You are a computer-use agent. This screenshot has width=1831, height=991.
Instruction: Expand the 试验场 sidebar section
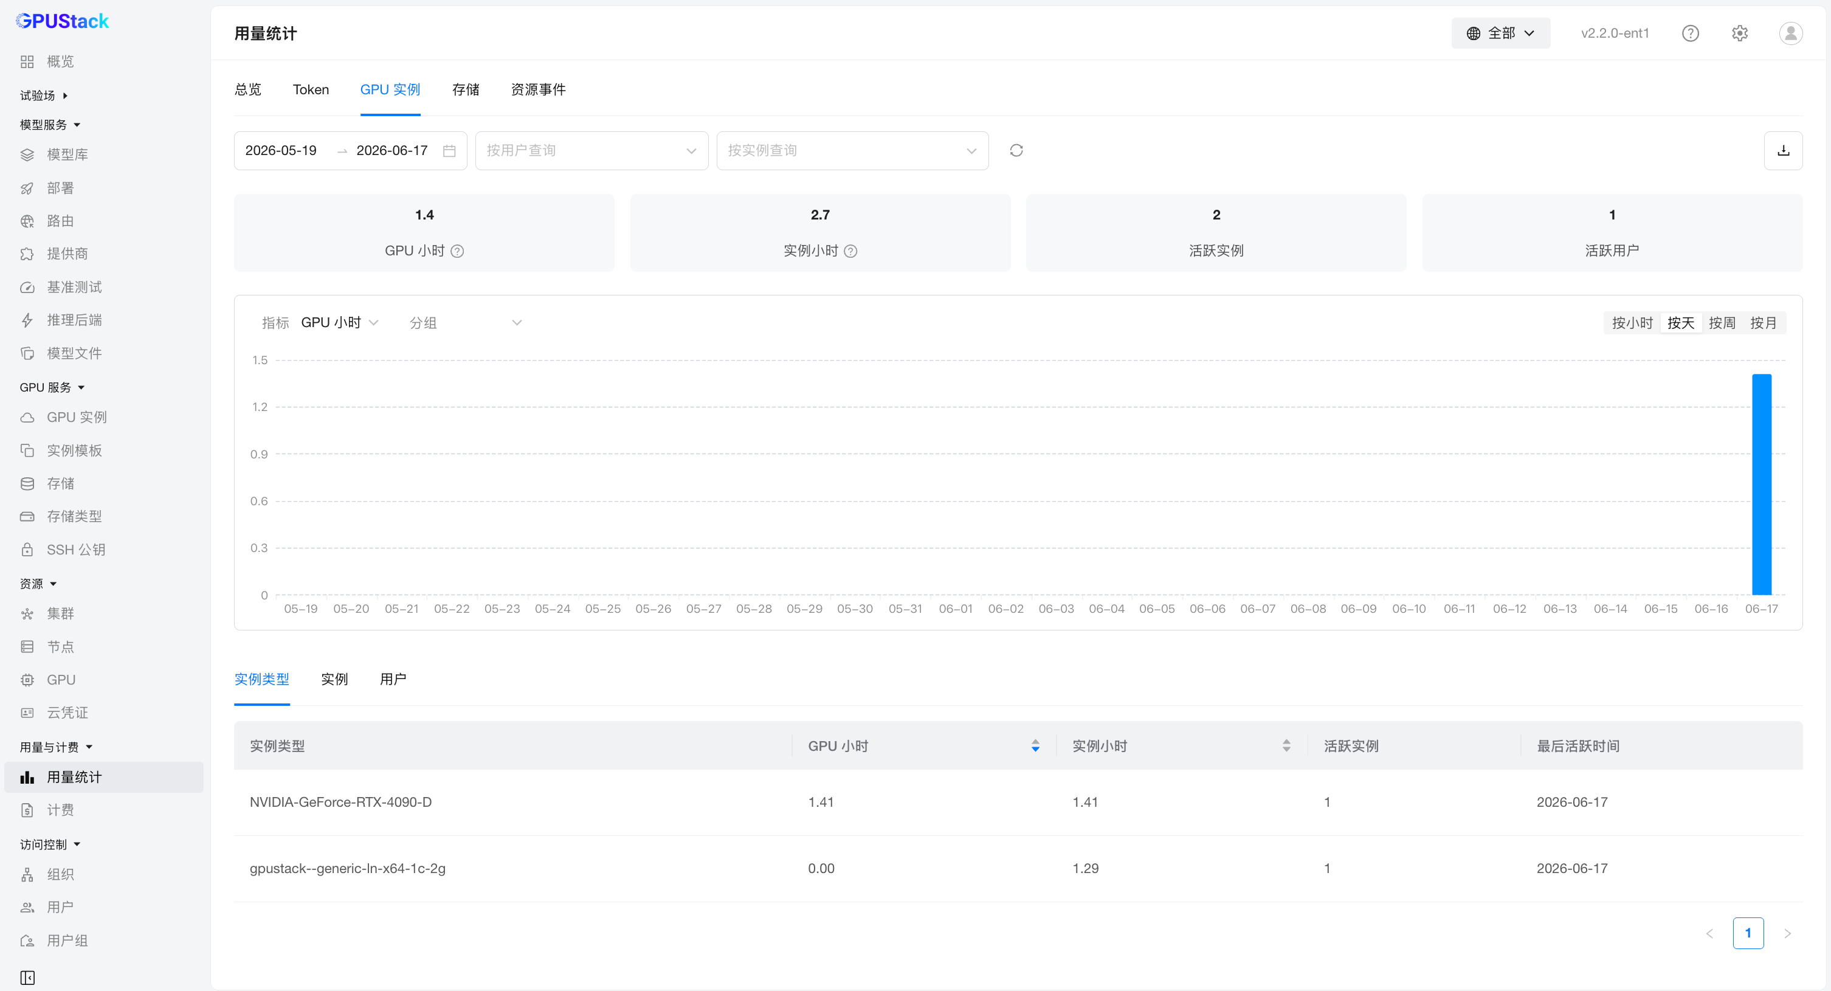click(x=43, y=95)
